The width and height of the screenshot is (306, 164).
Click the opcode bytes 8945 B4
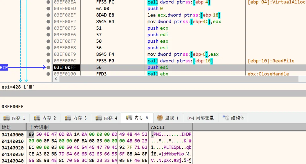tap(105, 22)
